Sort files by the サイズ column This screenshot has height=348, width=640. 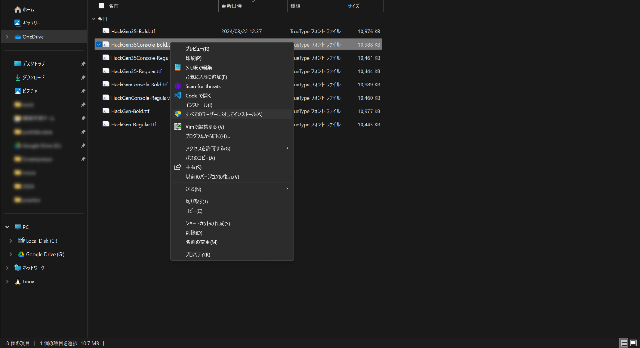coord(354,6)
